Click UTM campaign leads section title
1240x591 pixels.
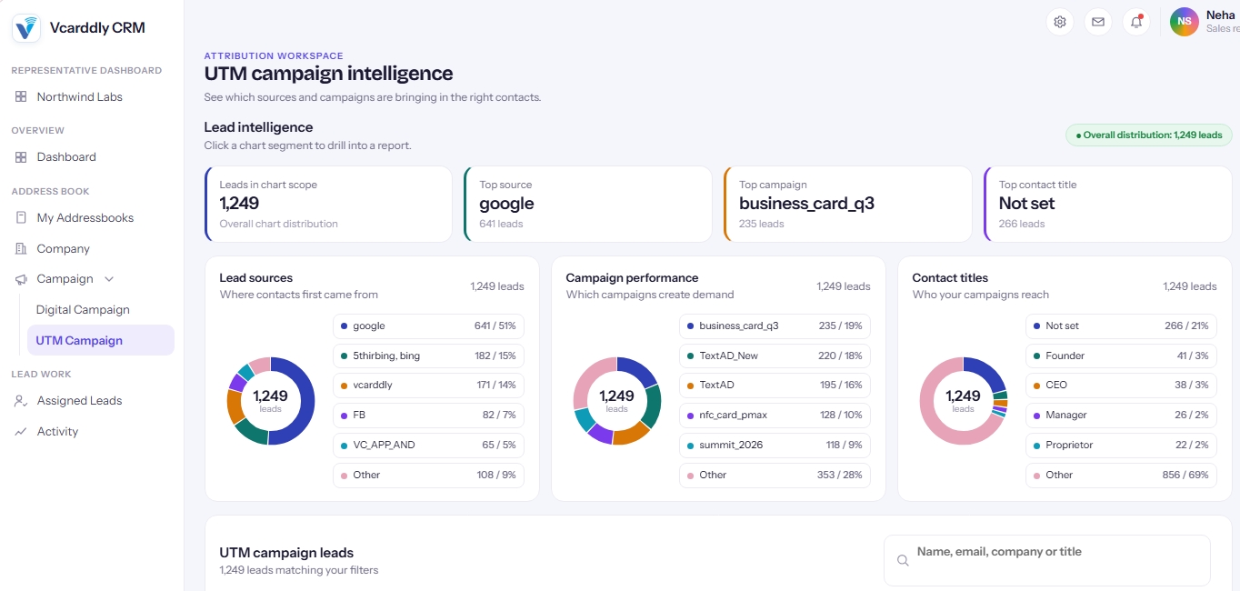[286, 553]
